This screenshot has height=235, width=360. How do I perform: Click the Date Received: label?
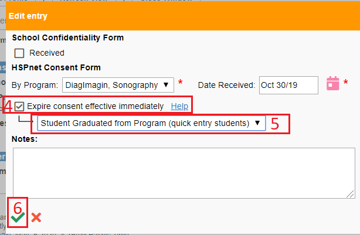point(226,85)
